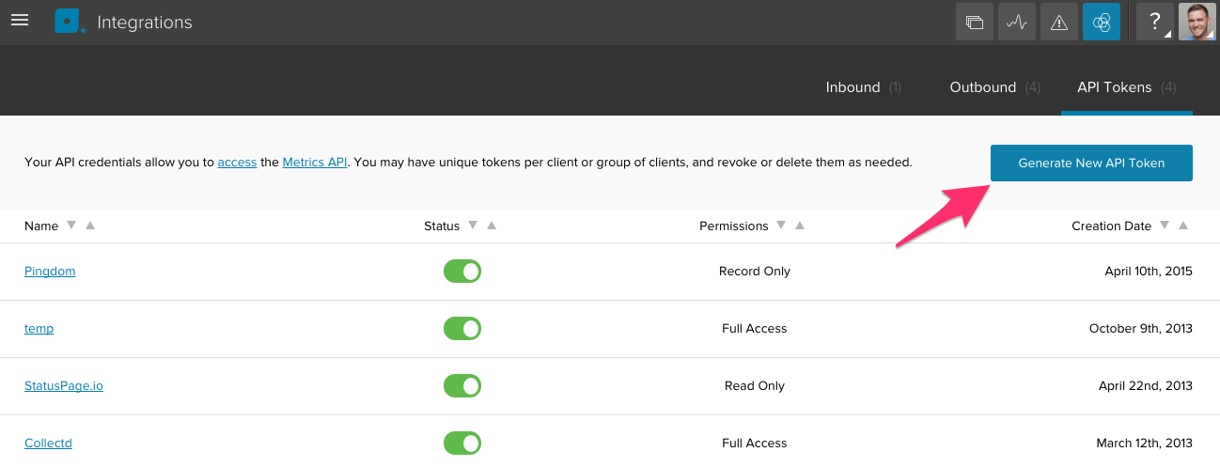Click the app logo icon

tap(69, 21)
